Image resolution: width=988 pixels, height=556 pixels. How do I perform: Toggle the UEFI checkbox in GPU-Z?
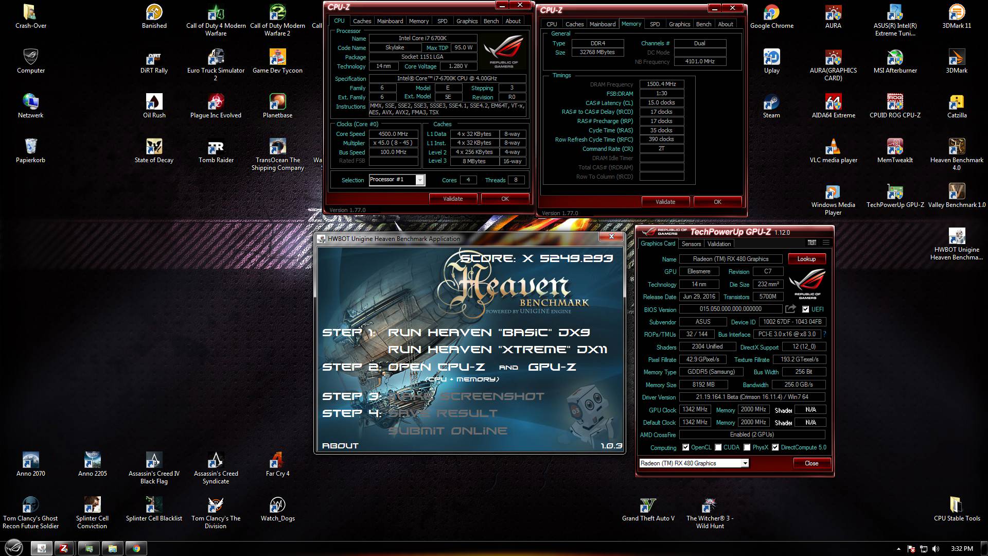pyautogui.click(x=805, y=309)
